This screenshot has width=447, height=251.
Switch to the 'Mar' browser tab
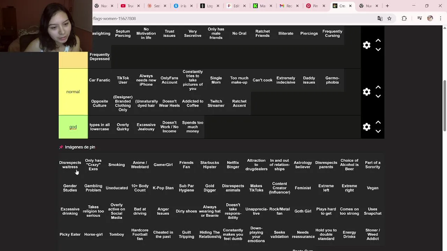[x=262, y=6]
